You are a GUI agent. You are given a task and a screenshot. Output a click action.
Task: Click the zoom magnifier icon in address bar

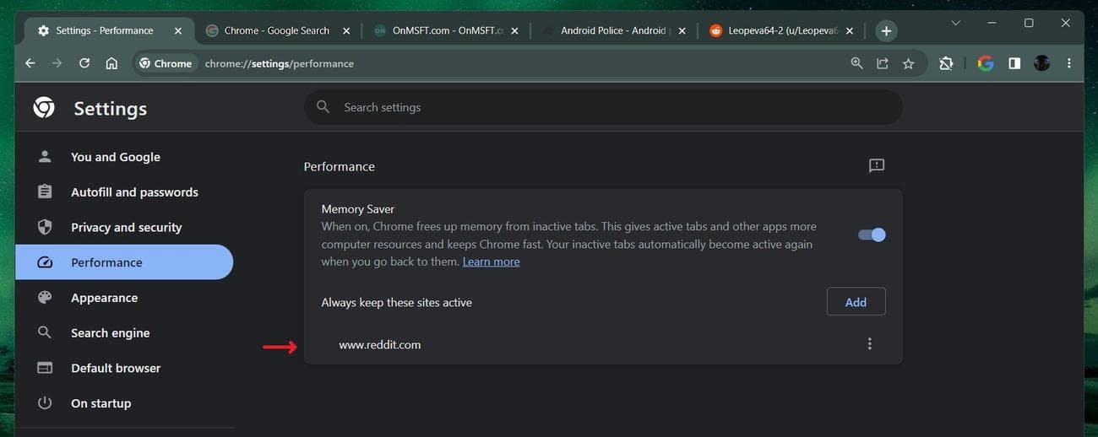click(x=856, y=63)
